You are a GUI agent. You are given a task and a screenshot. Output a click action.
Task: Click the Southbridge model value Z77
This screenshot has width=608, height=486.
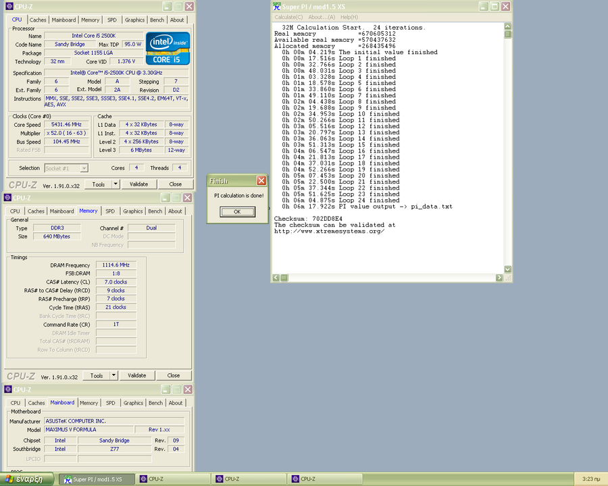point(114,449)
